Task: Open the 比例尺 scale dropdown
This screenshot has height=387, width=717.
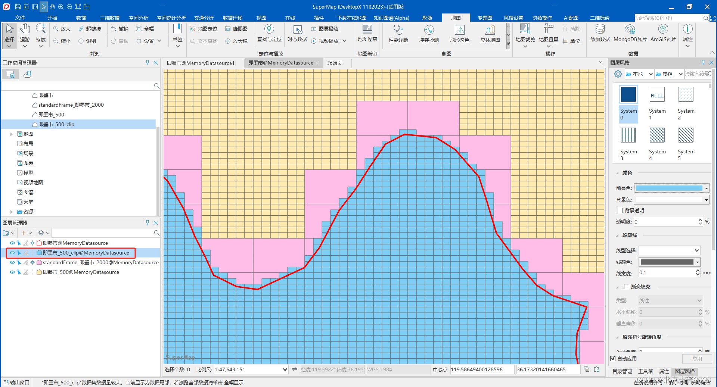Action: (285, 369)
